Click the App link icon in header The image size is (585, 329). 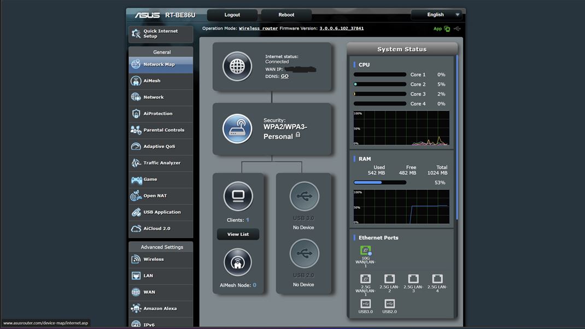[447, 29]
